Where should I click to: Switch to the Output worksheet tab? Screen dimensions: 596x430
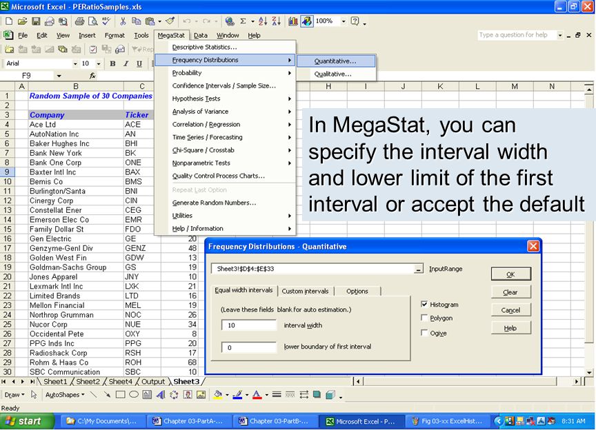click(x=153, y=381)
